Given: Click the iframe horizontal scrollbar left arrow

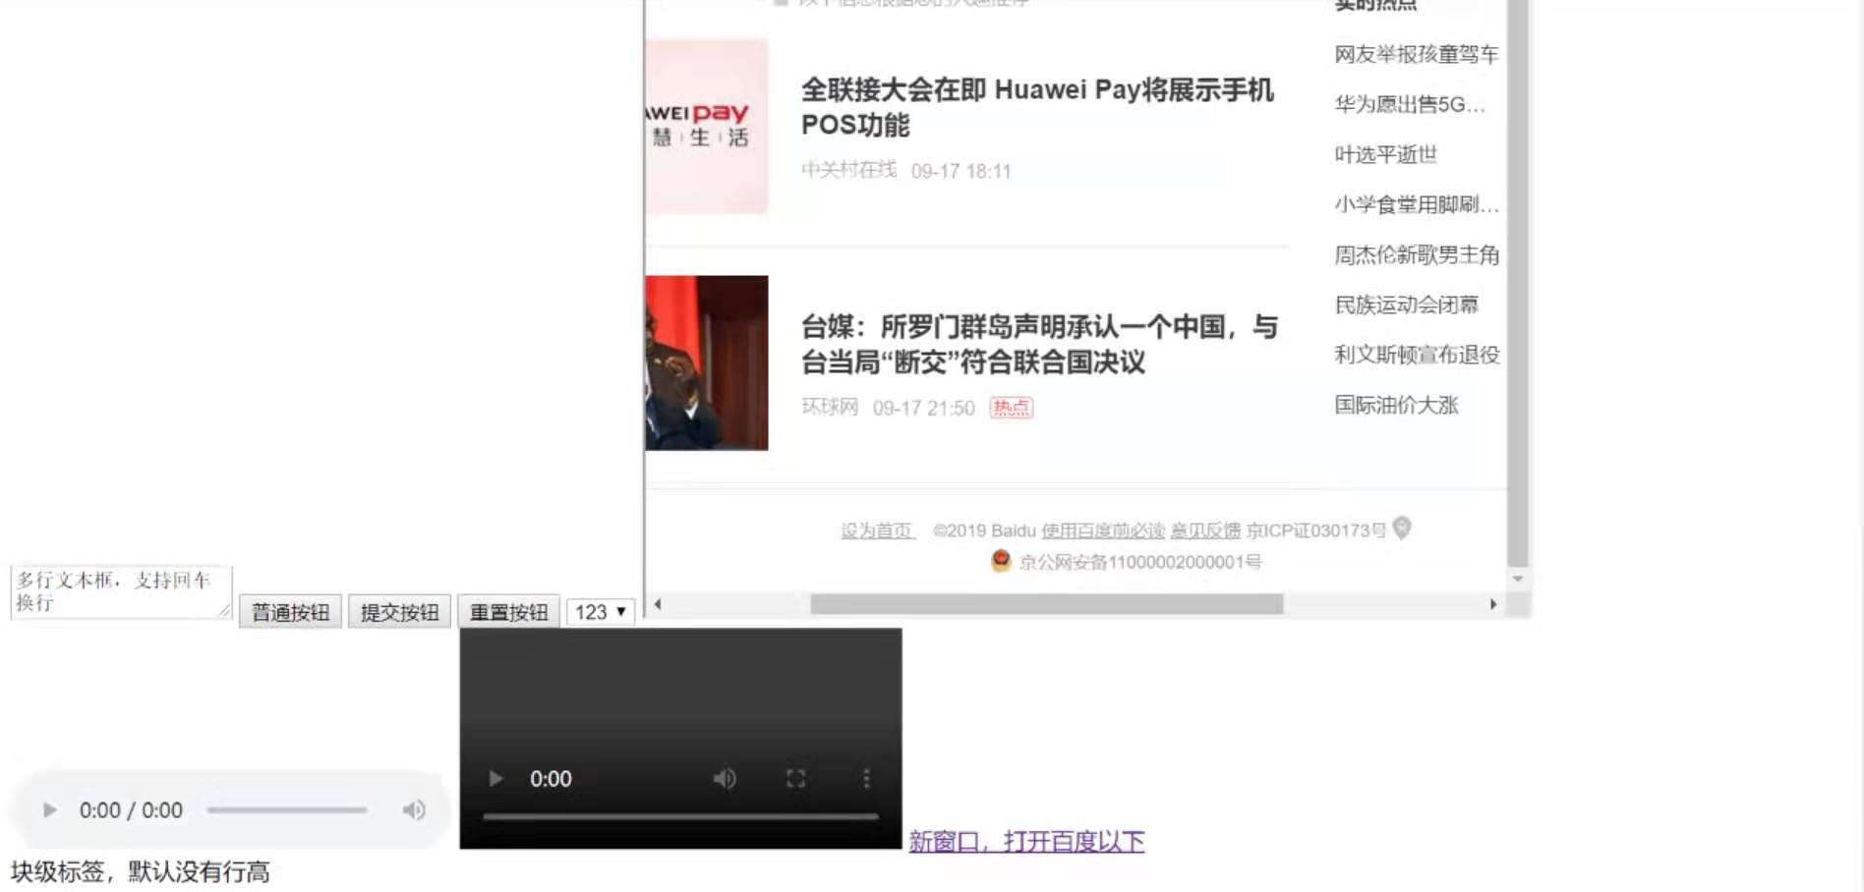Looking at the screenshot, I should (x=658, y=604).
